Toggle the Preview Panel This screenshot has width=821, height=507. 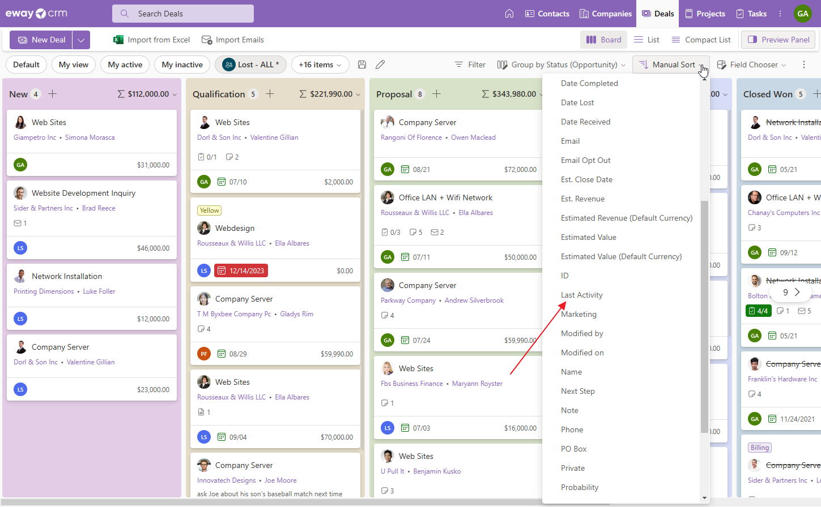[779, 40]
